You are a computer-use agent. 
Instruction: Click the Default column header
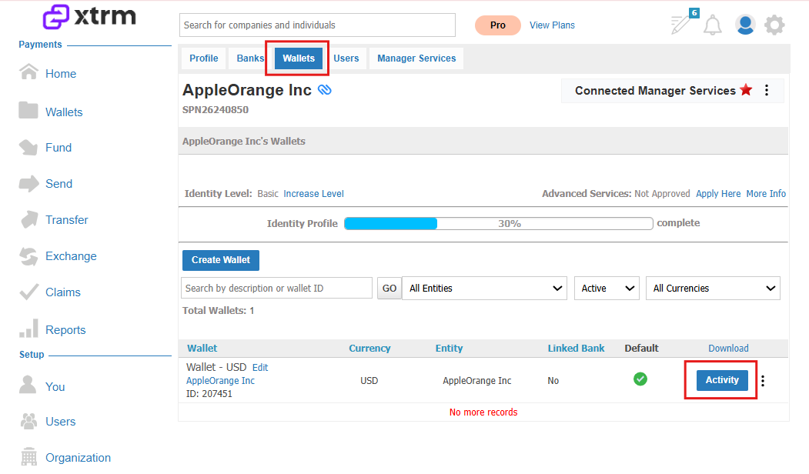(x=641, y=349)
